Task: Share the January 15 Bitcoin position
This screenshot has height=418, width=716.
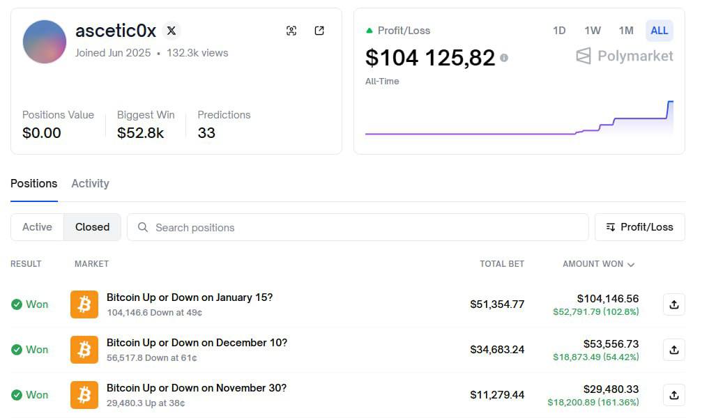Action: (x=673, y=304)
